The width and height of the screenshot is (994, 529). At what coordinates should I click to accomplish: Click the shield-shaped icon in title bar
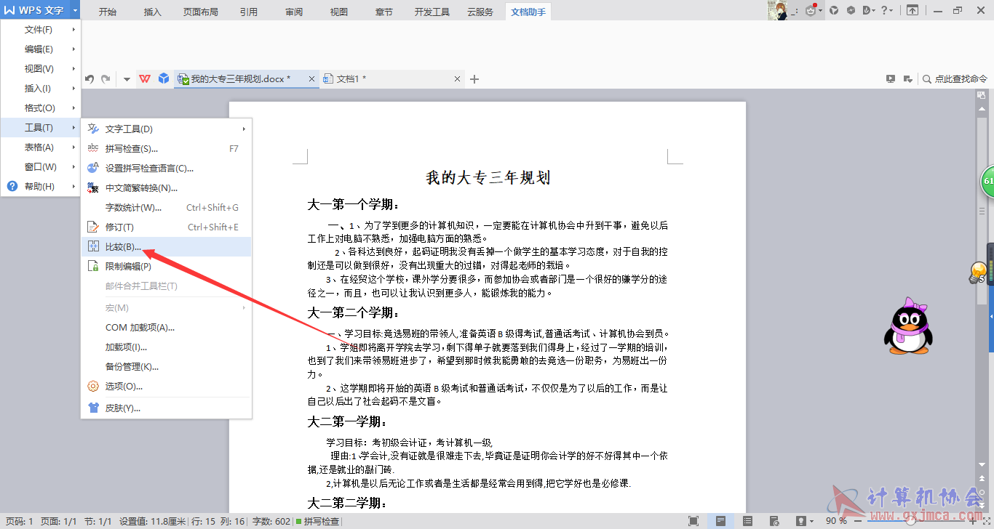click(x=834, y=10)
